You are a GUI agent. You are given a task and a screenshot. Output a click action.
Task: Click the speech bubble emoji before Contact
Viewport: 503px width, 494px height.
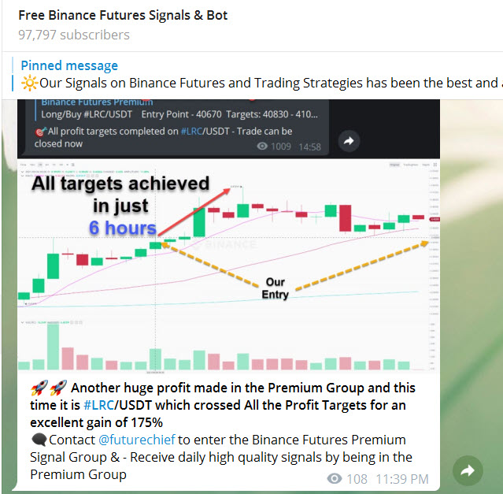pyautogui.click(x=39, y=440)
